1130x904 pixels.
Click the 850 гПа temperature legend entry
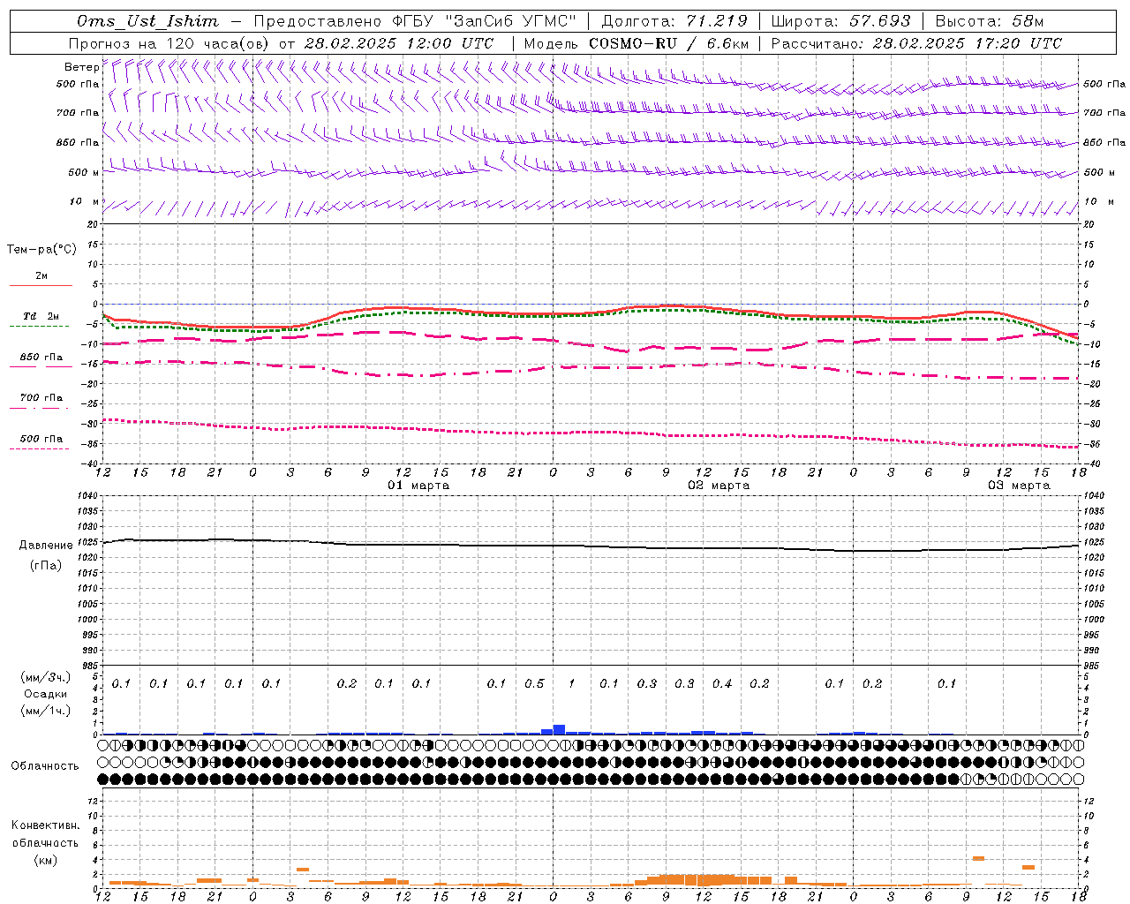[41, 358]
